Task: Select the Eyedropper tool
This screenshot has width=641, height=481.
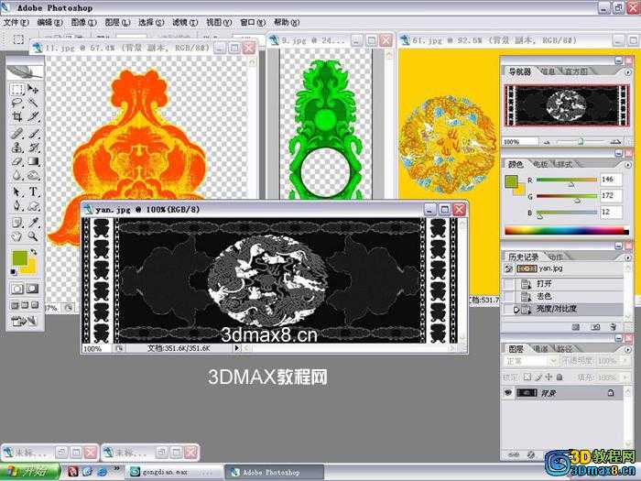Action: [33, 222]
